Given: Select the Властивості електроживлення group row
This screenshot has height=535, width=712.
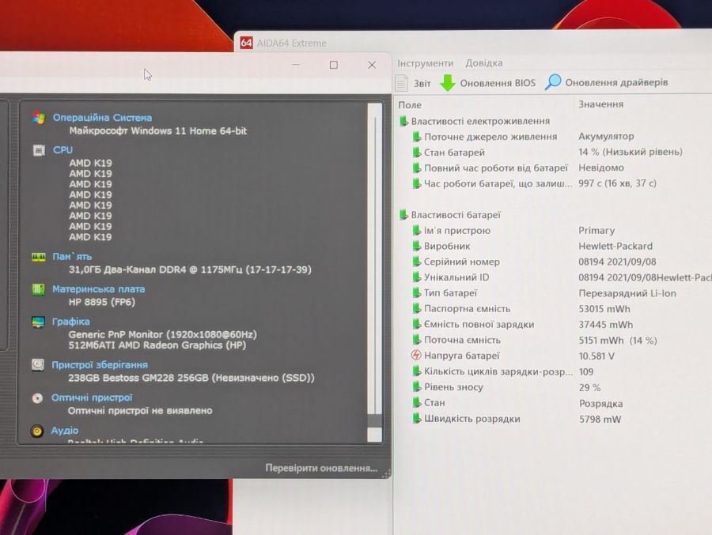Looking at the screenshot, I should point(475,121).
